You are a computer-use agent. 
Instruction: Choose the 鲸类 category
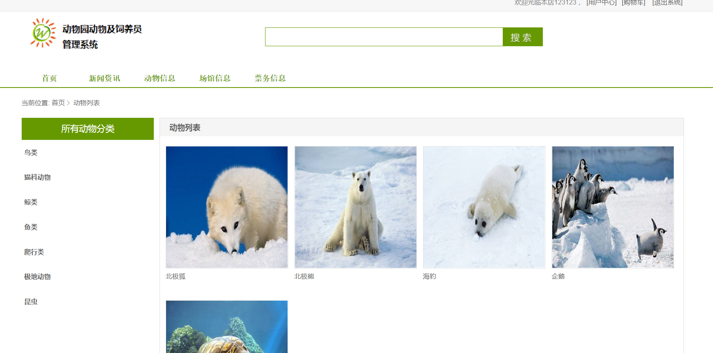click(31, 202)
